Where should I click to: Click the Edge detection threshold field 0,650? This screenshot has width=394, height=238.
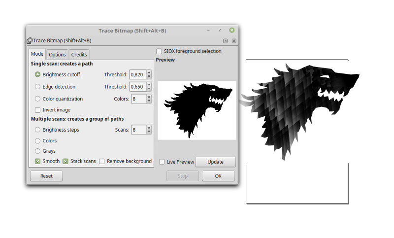[x=138, y=86]
